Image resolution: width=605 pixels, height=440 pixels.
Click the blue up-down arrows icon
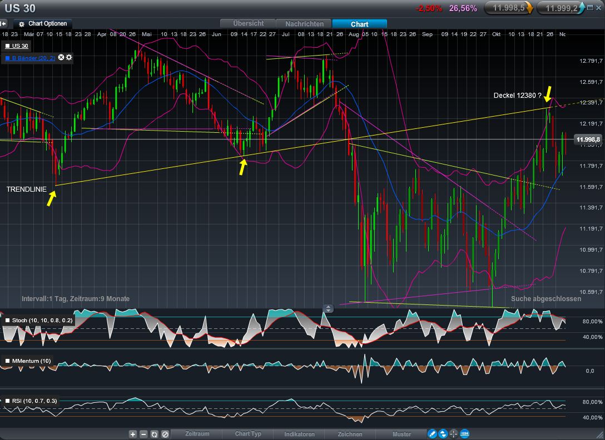point(443,434)
